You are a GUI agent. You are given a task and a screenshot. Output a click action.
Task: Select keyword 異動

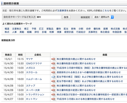tap(22, 32)
